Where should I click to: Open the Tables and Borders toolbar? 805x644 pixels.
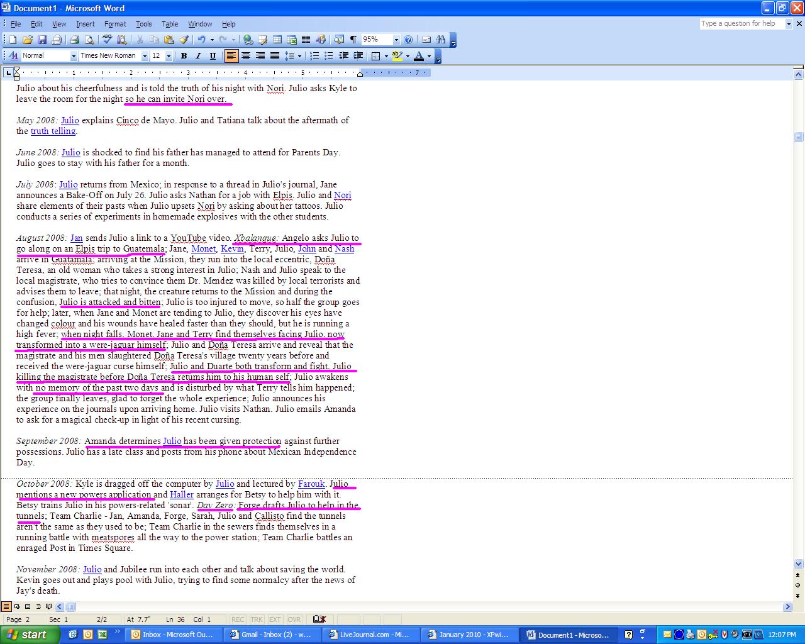262,40
